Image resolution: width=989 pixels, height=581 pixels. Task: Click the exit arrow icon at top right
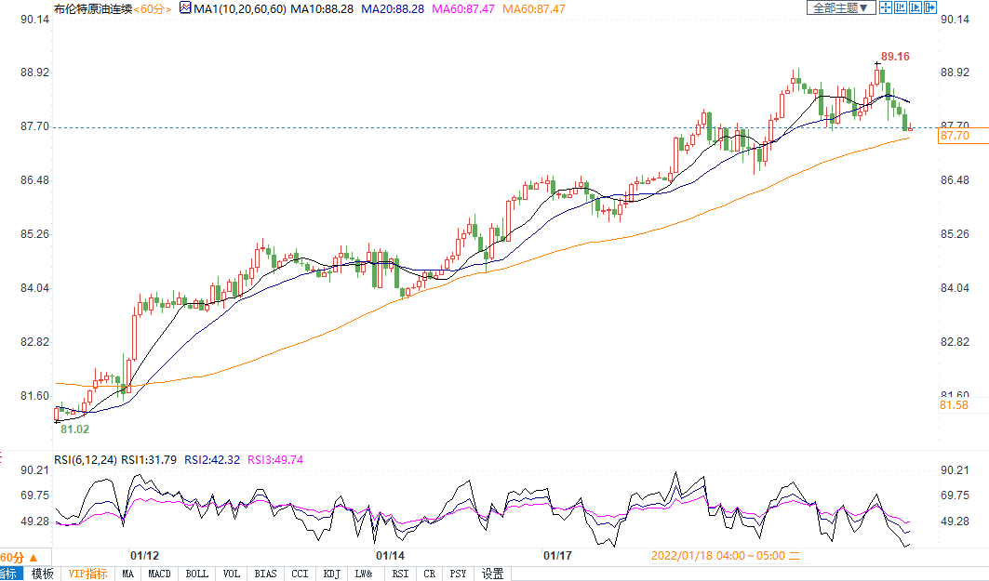929,7
